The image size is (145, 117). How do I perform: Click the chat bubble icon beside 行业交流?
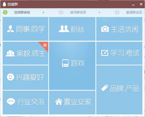pyautogui.click(x=11, y=102)
